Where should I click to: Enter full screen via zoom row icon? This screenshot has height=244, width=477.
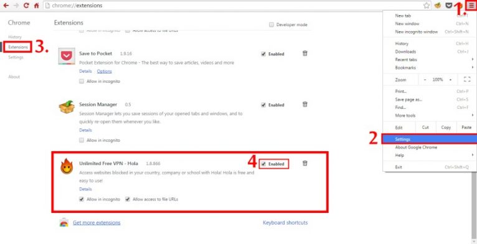click(467, 80)
